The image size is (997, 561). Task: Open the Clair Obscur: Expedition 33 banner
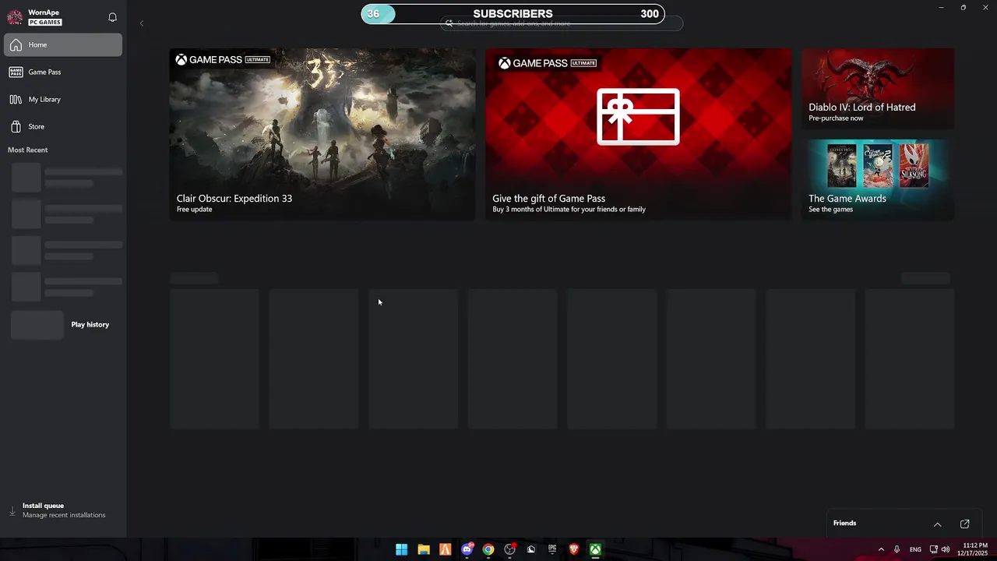pos(322,134)
